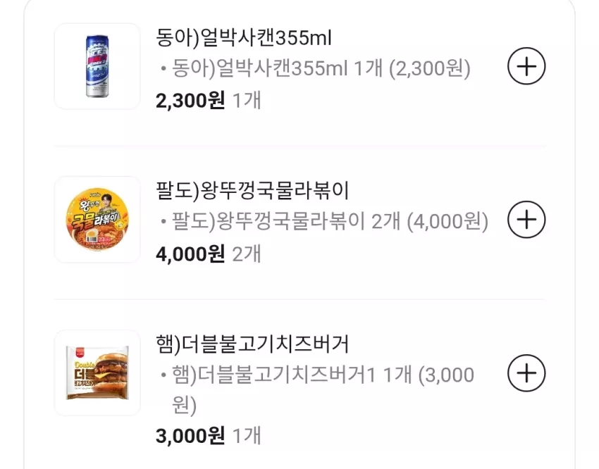This screenshot has height=469, width=599.
Task: Click divider line above the 더블불고기치즈버거 item
Action: point(299,299)
